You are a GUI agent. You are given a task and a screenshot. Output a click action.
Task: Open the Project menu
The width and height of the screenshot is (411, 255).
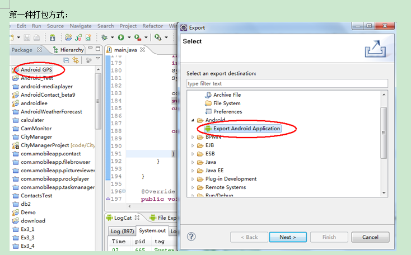click(x=128, y=26)
